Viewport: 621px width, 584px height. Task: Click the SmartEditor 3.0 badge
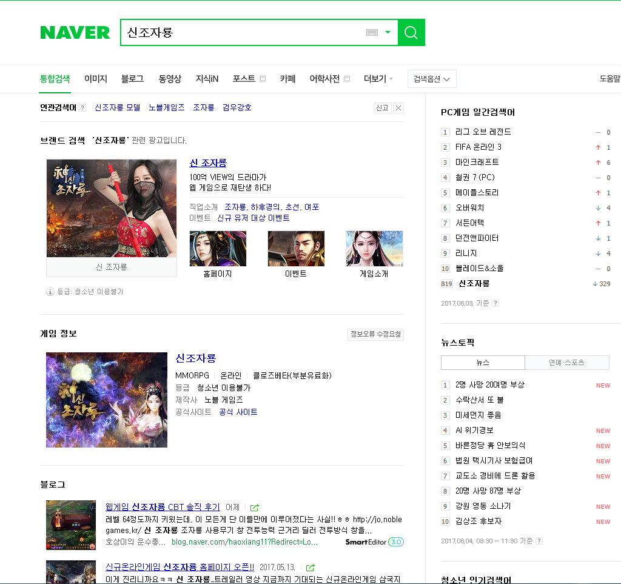point(374,542)
